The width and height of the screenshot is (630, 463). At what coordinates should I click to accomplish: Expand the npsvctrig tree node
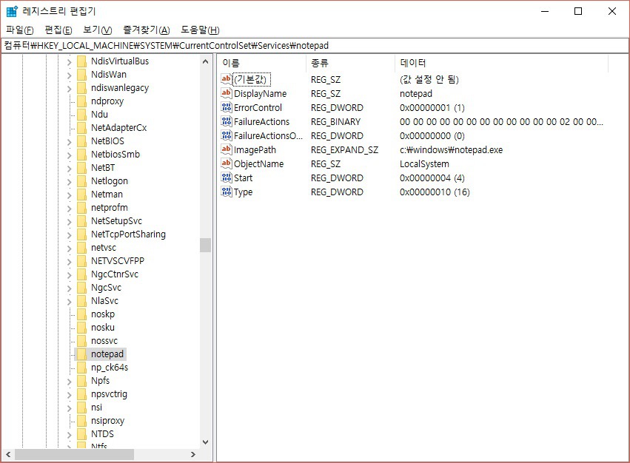point(69,393)
